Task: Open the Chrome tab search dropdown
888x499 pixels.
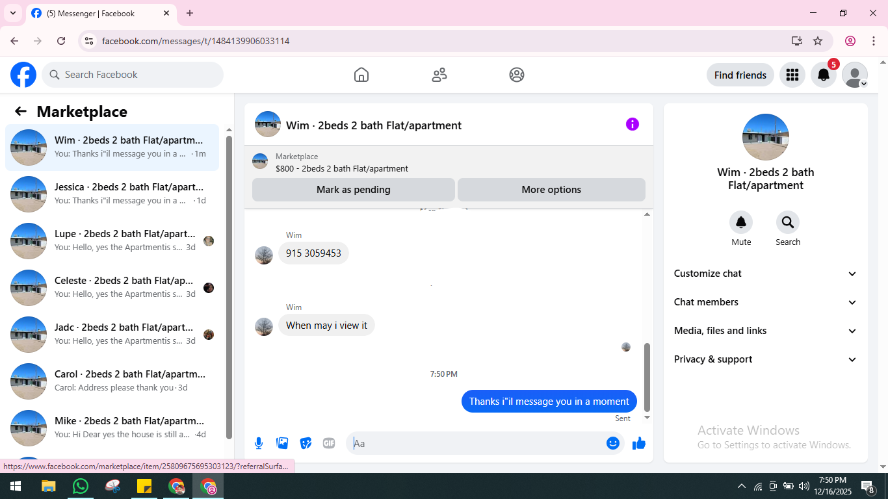Action: click(13, 13)
